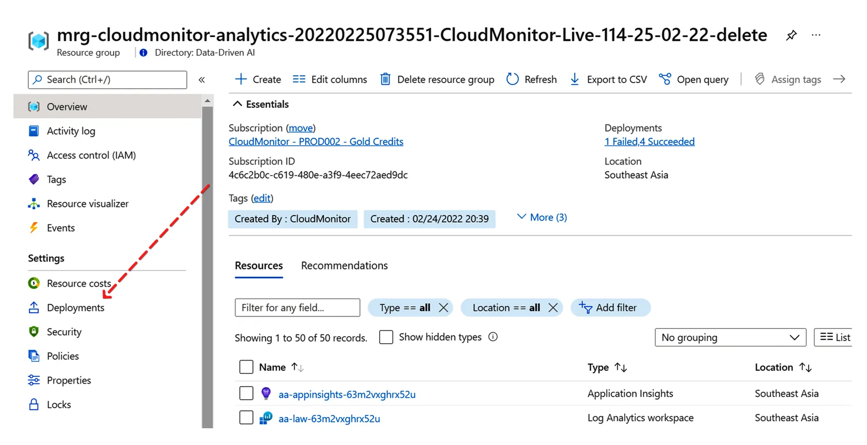Viewport: 867px width, 445px height.
Task: Open CloudMonitor - PROD002 - Gold Credits link
Action: click(x=316, y=142)
